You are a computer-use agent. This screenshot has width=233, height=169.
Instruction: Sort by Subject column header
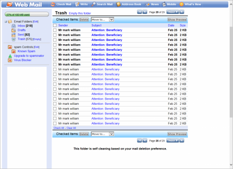(x=96, y=25)
